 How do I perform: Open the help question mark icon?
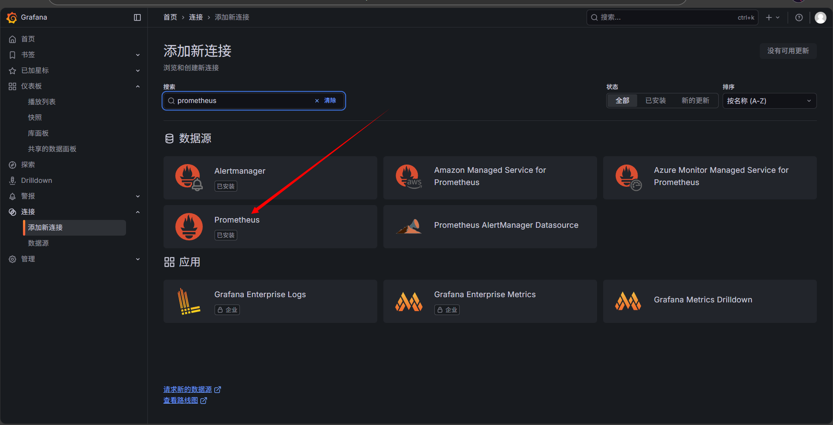799,17
